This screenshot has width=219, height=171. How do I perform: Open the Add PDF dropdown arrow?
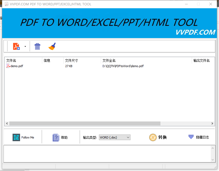pyautogui.click(x=25, y=46)
